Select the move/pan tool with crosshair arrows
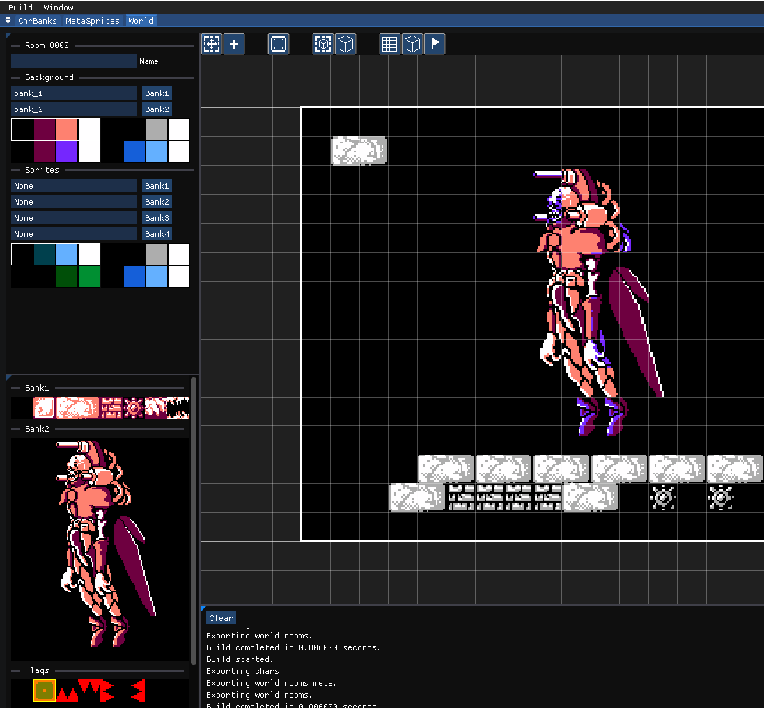Viewport: 764px width, 708px height. (x=212, y=45)
